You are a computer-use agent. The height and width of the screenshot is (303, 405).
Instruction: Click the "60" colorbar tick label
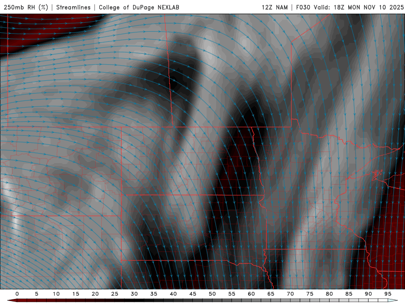click(x=251, y=294)
